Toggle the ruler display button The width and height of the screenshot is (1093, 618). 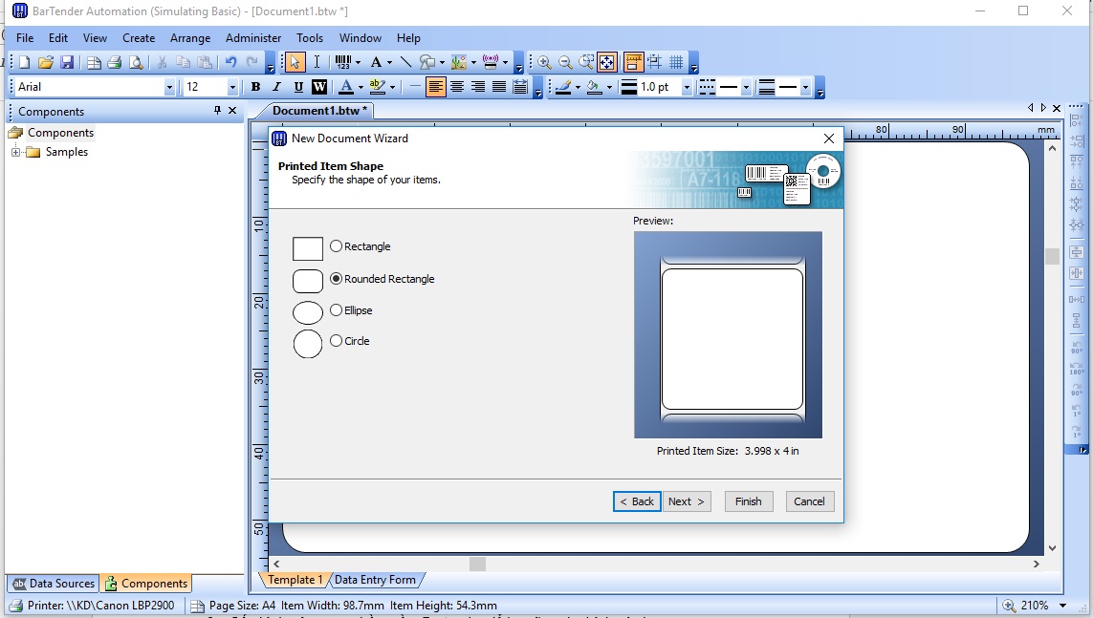point(633,63)
